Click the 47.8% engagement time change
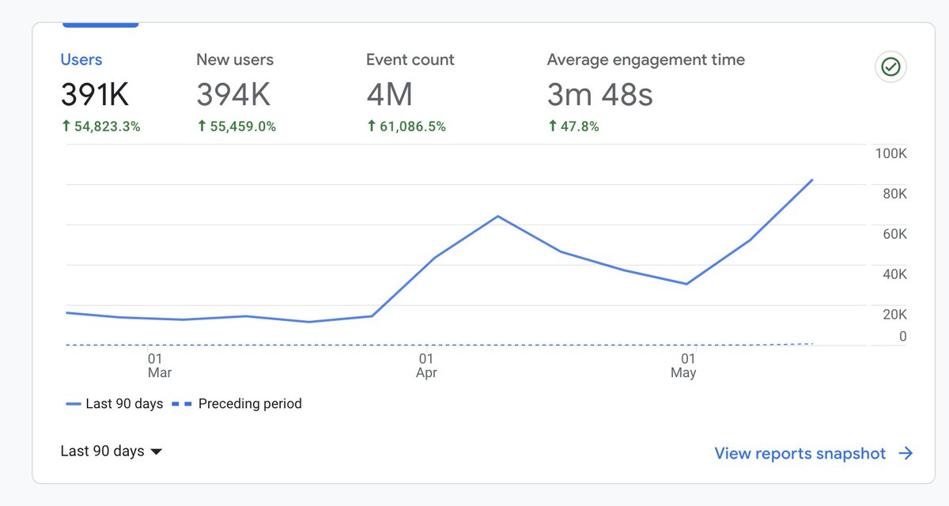Screen dimensions: 949x506 point(573,126)
